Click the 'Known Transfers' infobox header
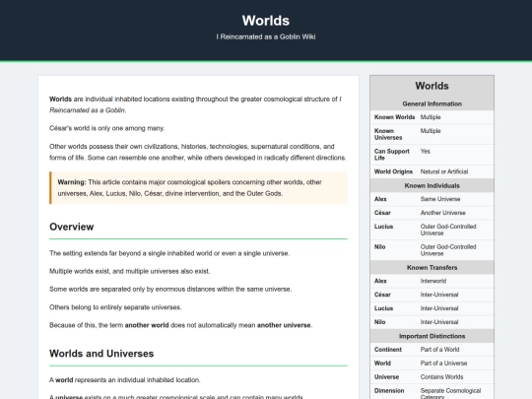 tap(432, 267)
